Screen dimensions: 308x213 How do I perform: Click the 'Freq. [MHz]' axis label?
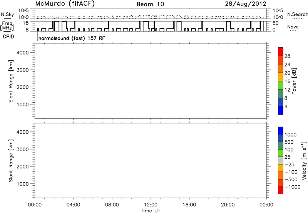tap(7, 26)
